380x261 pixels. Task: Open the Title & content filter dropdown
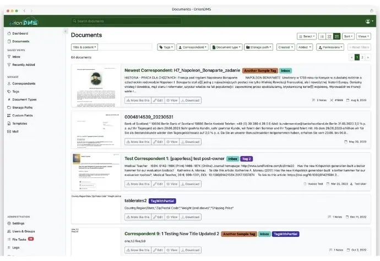point(84,47)
